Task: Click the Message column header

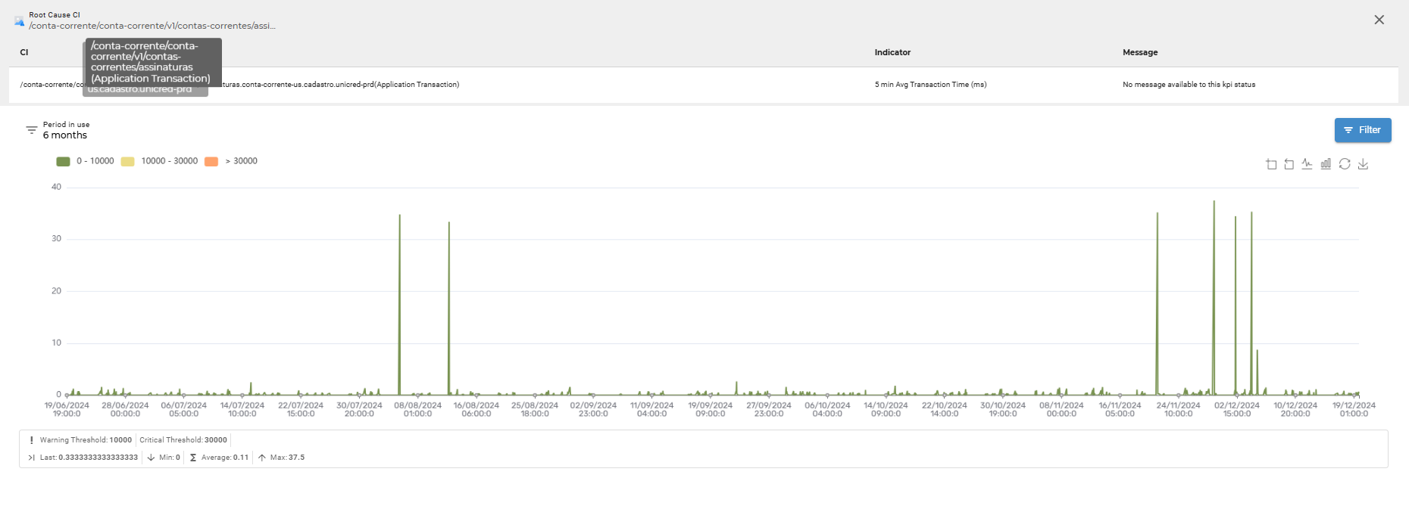Action: tap(1140, 52)
